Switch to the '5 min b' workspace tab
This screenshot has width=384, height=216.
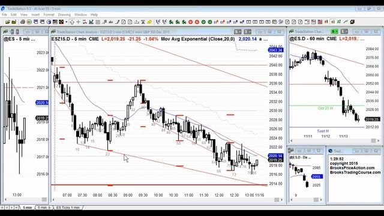click(44, 208)
